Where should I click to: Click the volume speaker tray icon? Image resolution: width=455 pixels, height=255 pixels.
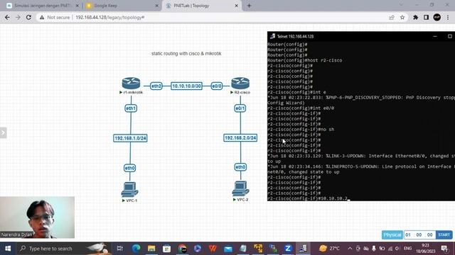click(397, 249)
